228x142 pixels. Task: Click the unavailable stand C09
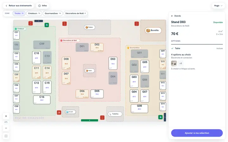[x=42, y=45]
